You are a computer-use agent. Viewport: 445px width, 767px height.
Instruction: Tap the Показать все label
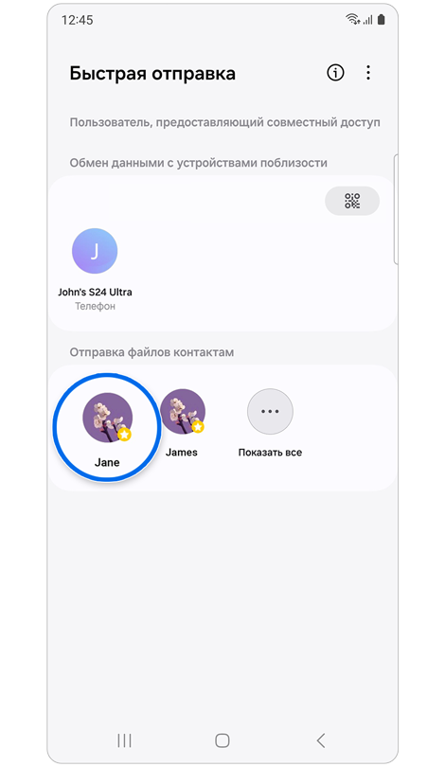270,453
